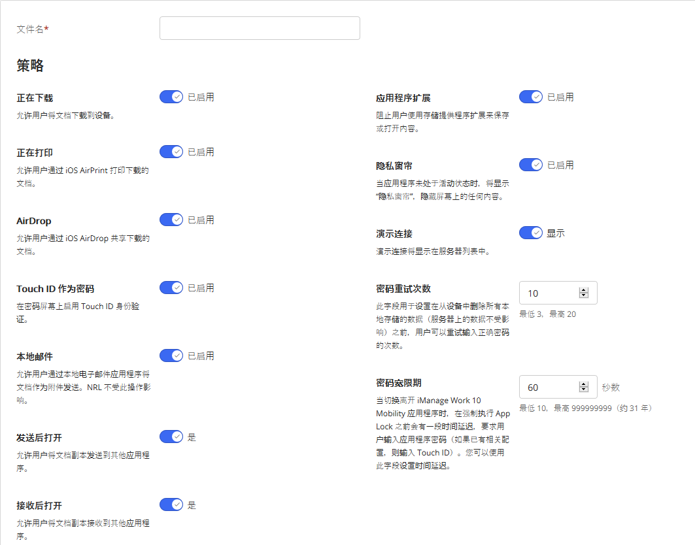
Task: Click the 显示 label beside 演示连接
Action: 556,233
